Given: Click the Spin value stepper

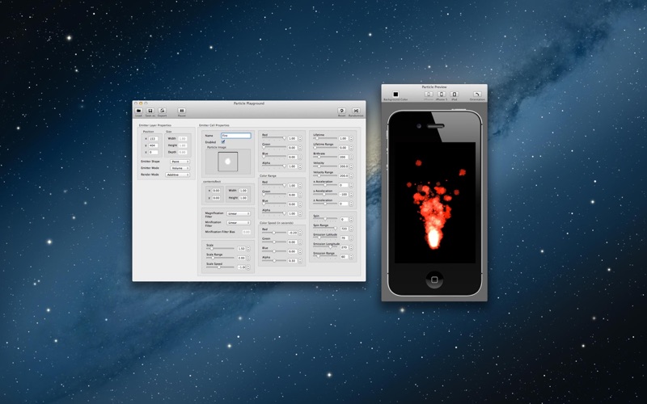Looking at the screenshot, I should [351, 219].
